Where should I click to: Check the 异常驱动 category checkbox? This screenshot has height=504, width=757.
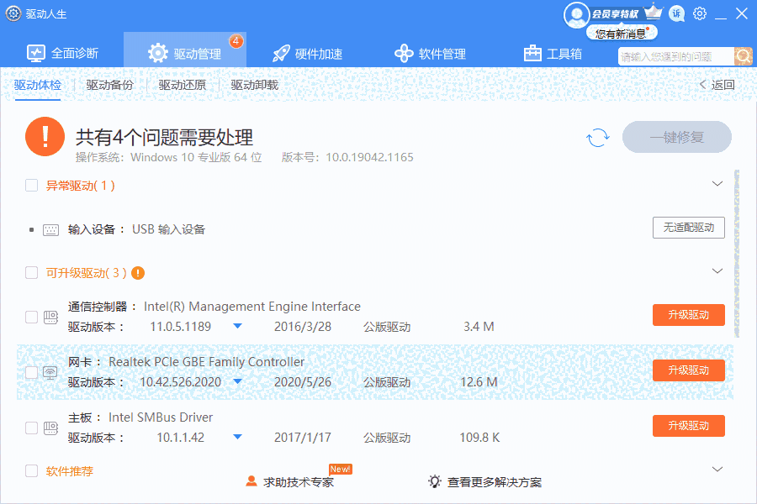[x=32, y=186]
